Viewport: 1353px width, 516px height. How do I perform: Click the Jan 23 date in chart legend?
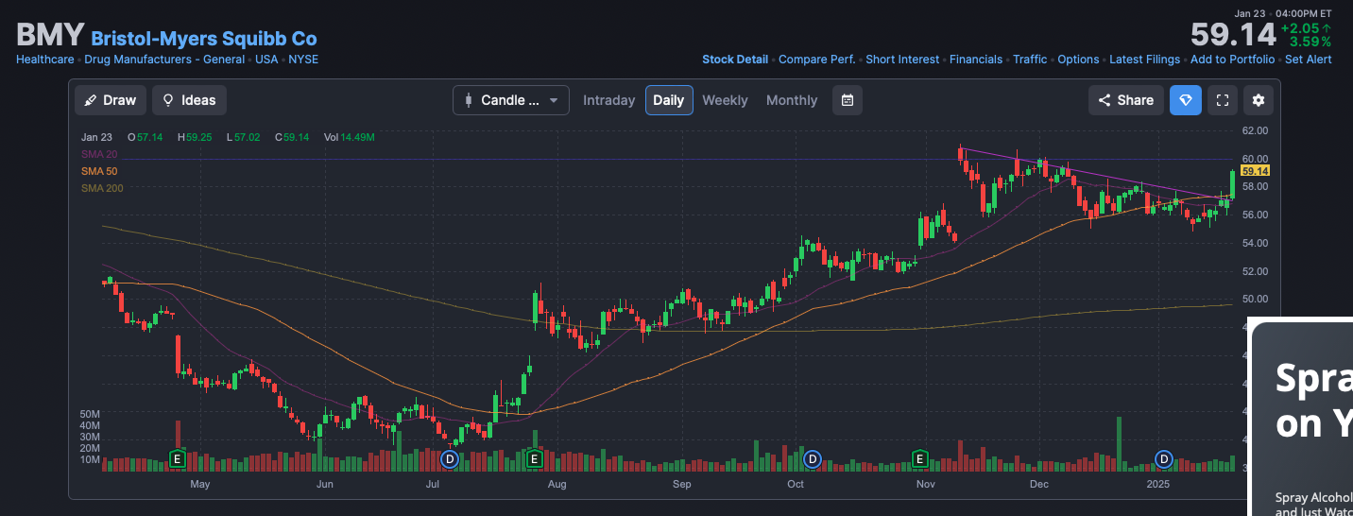coord(96,137)
